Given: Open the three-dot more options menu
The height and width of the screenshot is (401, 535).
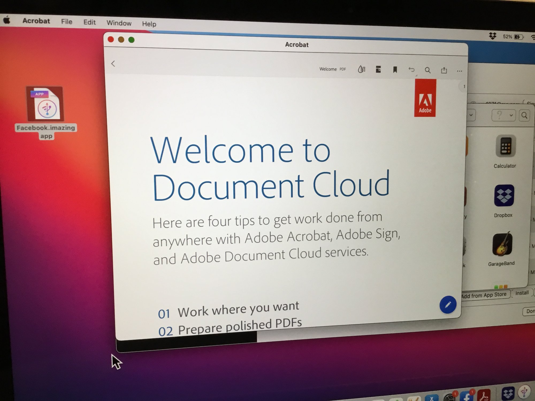Looking at the screenshot, I should 459,71.
